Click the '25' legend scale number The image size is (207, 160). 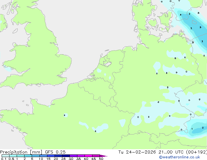click(x=63, y=159)
